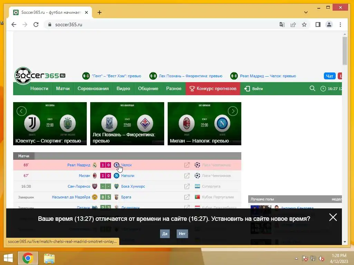This screenshot has width=354, height=265.
Task: Click Конкурс прогнозов button
Action: click(x=213, y=89)
